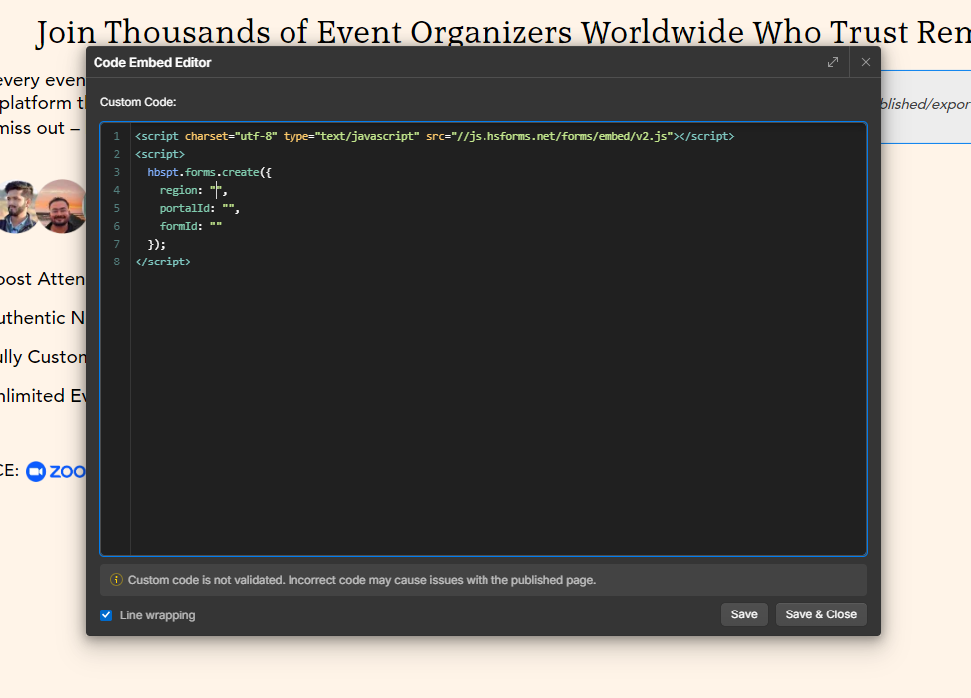Click the type="text/javascript" attribute on line 1
This screenshot has height=698, width=971.
click(351, 136)
